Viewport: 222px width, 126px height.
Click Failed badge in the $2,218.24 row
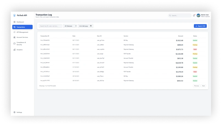coord(195,72)
